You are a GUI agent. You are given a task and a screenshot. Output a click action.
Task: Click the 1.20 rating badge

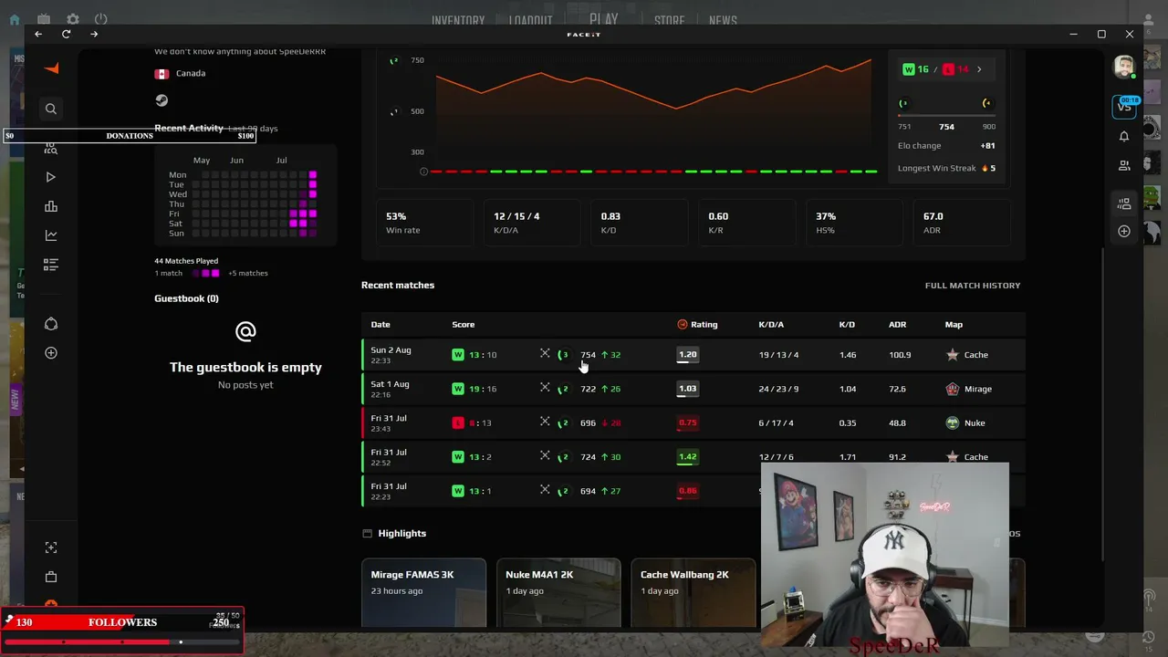[687, 355]
